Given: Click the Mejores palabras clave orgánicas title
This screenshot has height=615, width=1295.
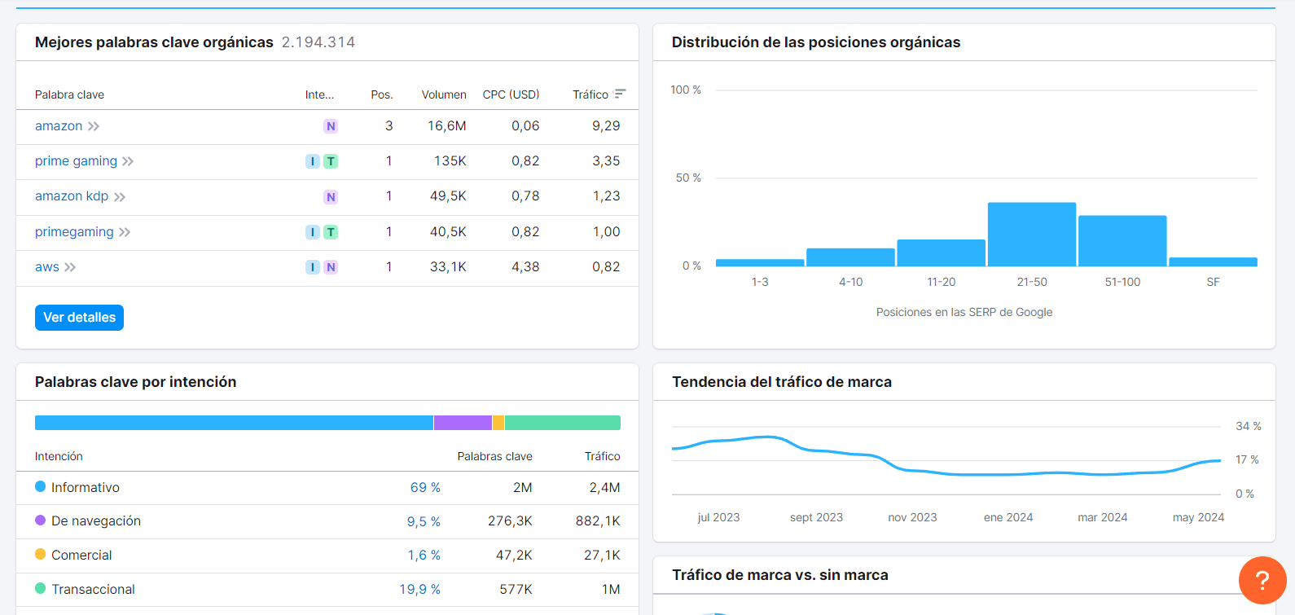Looking at the screenshot, I should 154,42.
